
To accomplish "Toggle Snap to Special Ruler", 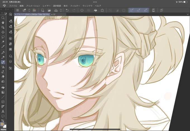I will pos(139,10).
